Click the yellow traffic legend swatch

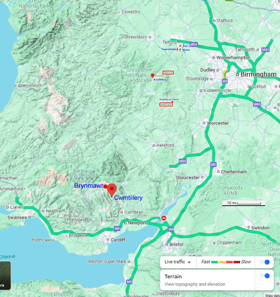[222, 262]
